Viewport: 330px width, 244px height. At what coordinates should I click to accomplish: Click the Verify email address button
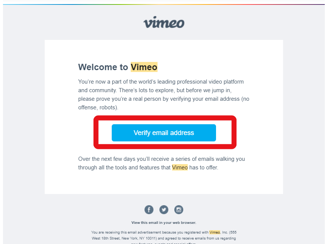click(x=164, y=133)
